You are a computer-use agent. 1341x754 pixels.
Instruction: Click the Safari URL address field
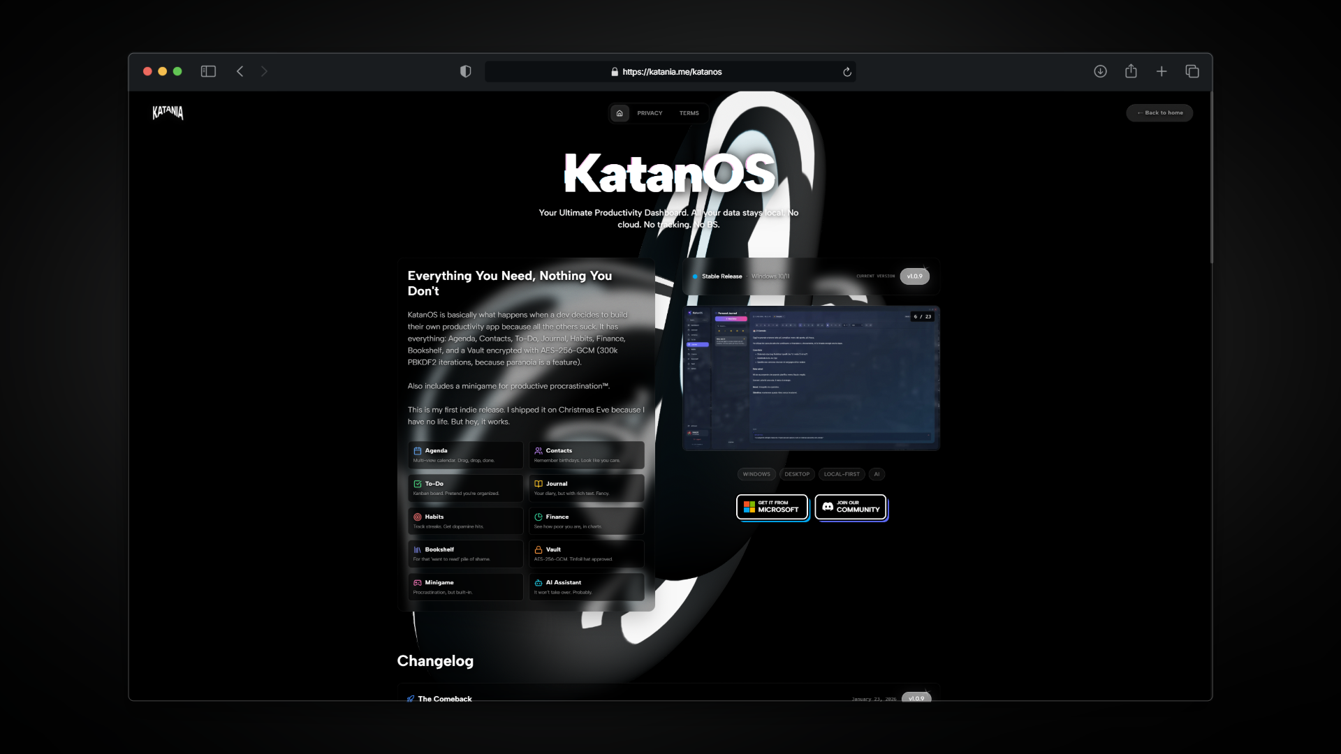click(670, 72)
